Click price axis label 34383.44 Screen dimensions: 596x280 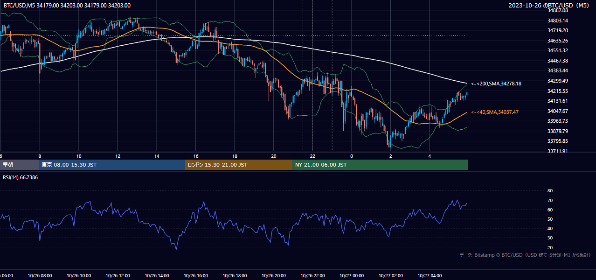coord(558,70)
